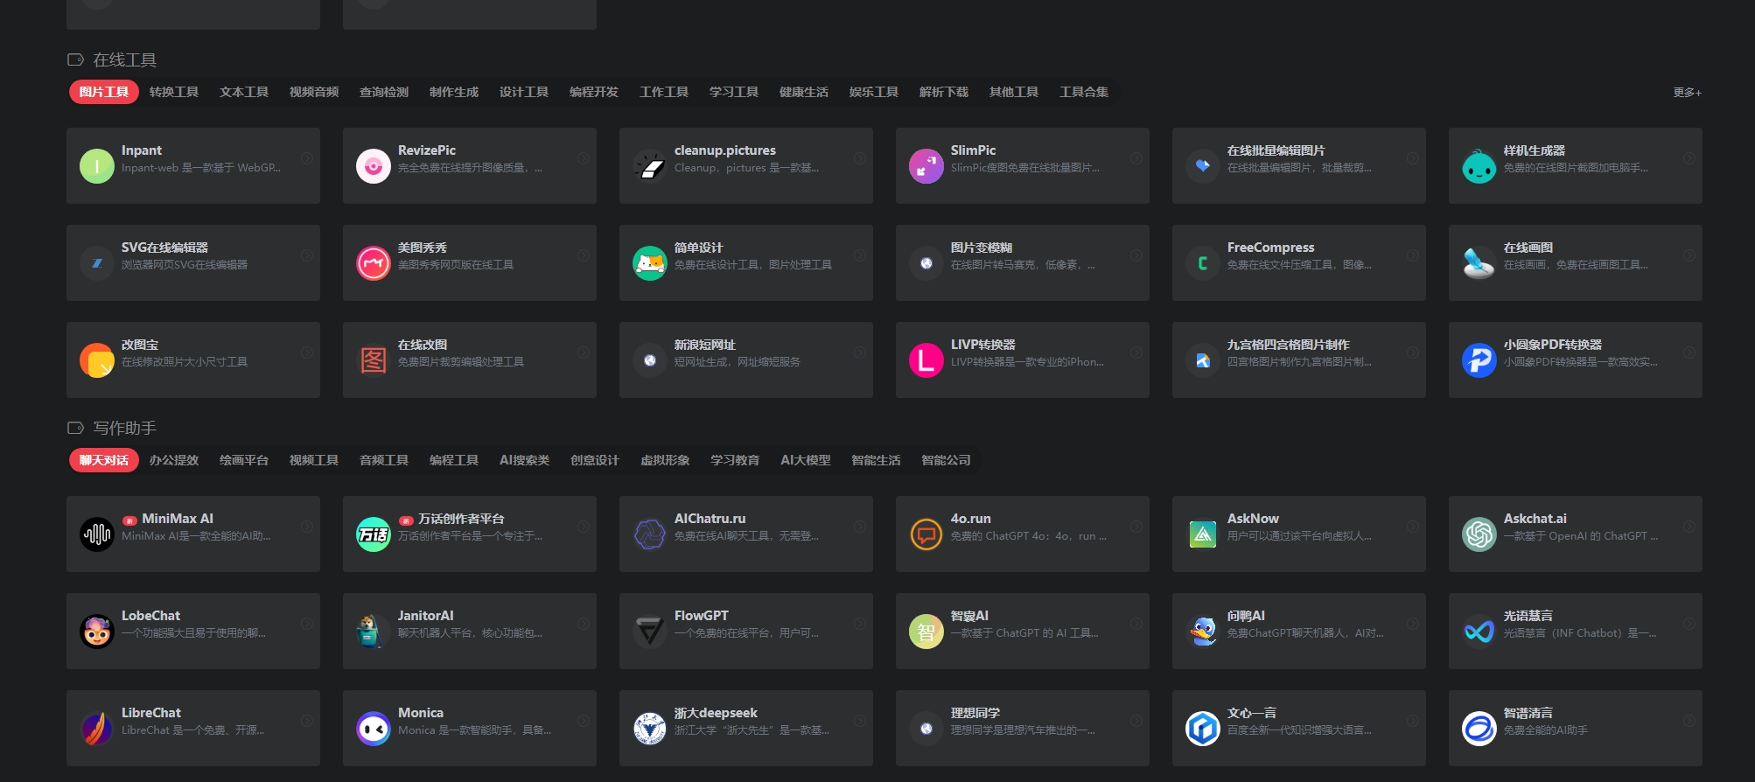This screenshot has height=782, width=1755.
Task: Open the AI大模型 tab
Action: click(x=806, y=460)
